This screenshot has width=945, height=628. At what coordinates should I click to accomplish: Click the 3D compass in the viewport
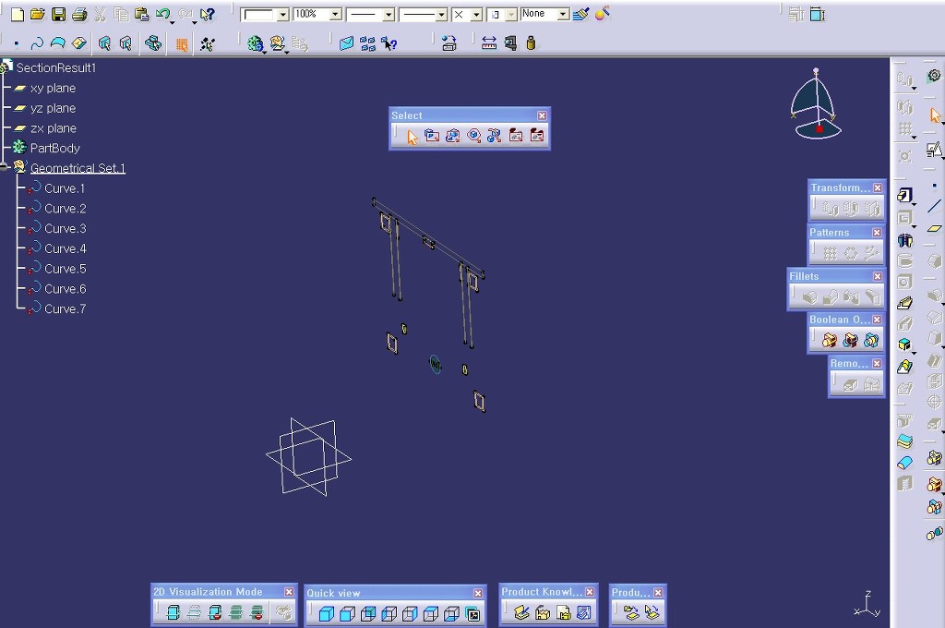click(x=816, y=104)
